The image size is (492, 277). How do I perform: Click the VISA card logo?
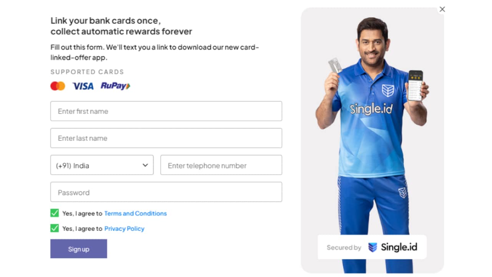click(83, 86)
